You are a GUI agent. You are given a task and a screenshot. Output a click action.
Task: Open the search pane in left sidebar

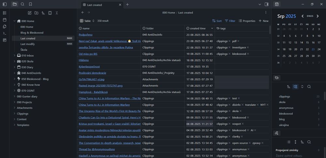(22, 4)
